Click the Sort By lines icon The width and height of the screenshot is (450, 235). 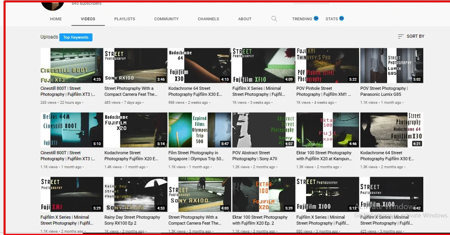[x=401, y=37]
